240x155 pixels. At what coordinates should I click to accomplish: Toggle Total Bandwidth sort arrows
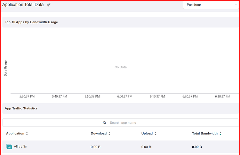coord(221,133)
